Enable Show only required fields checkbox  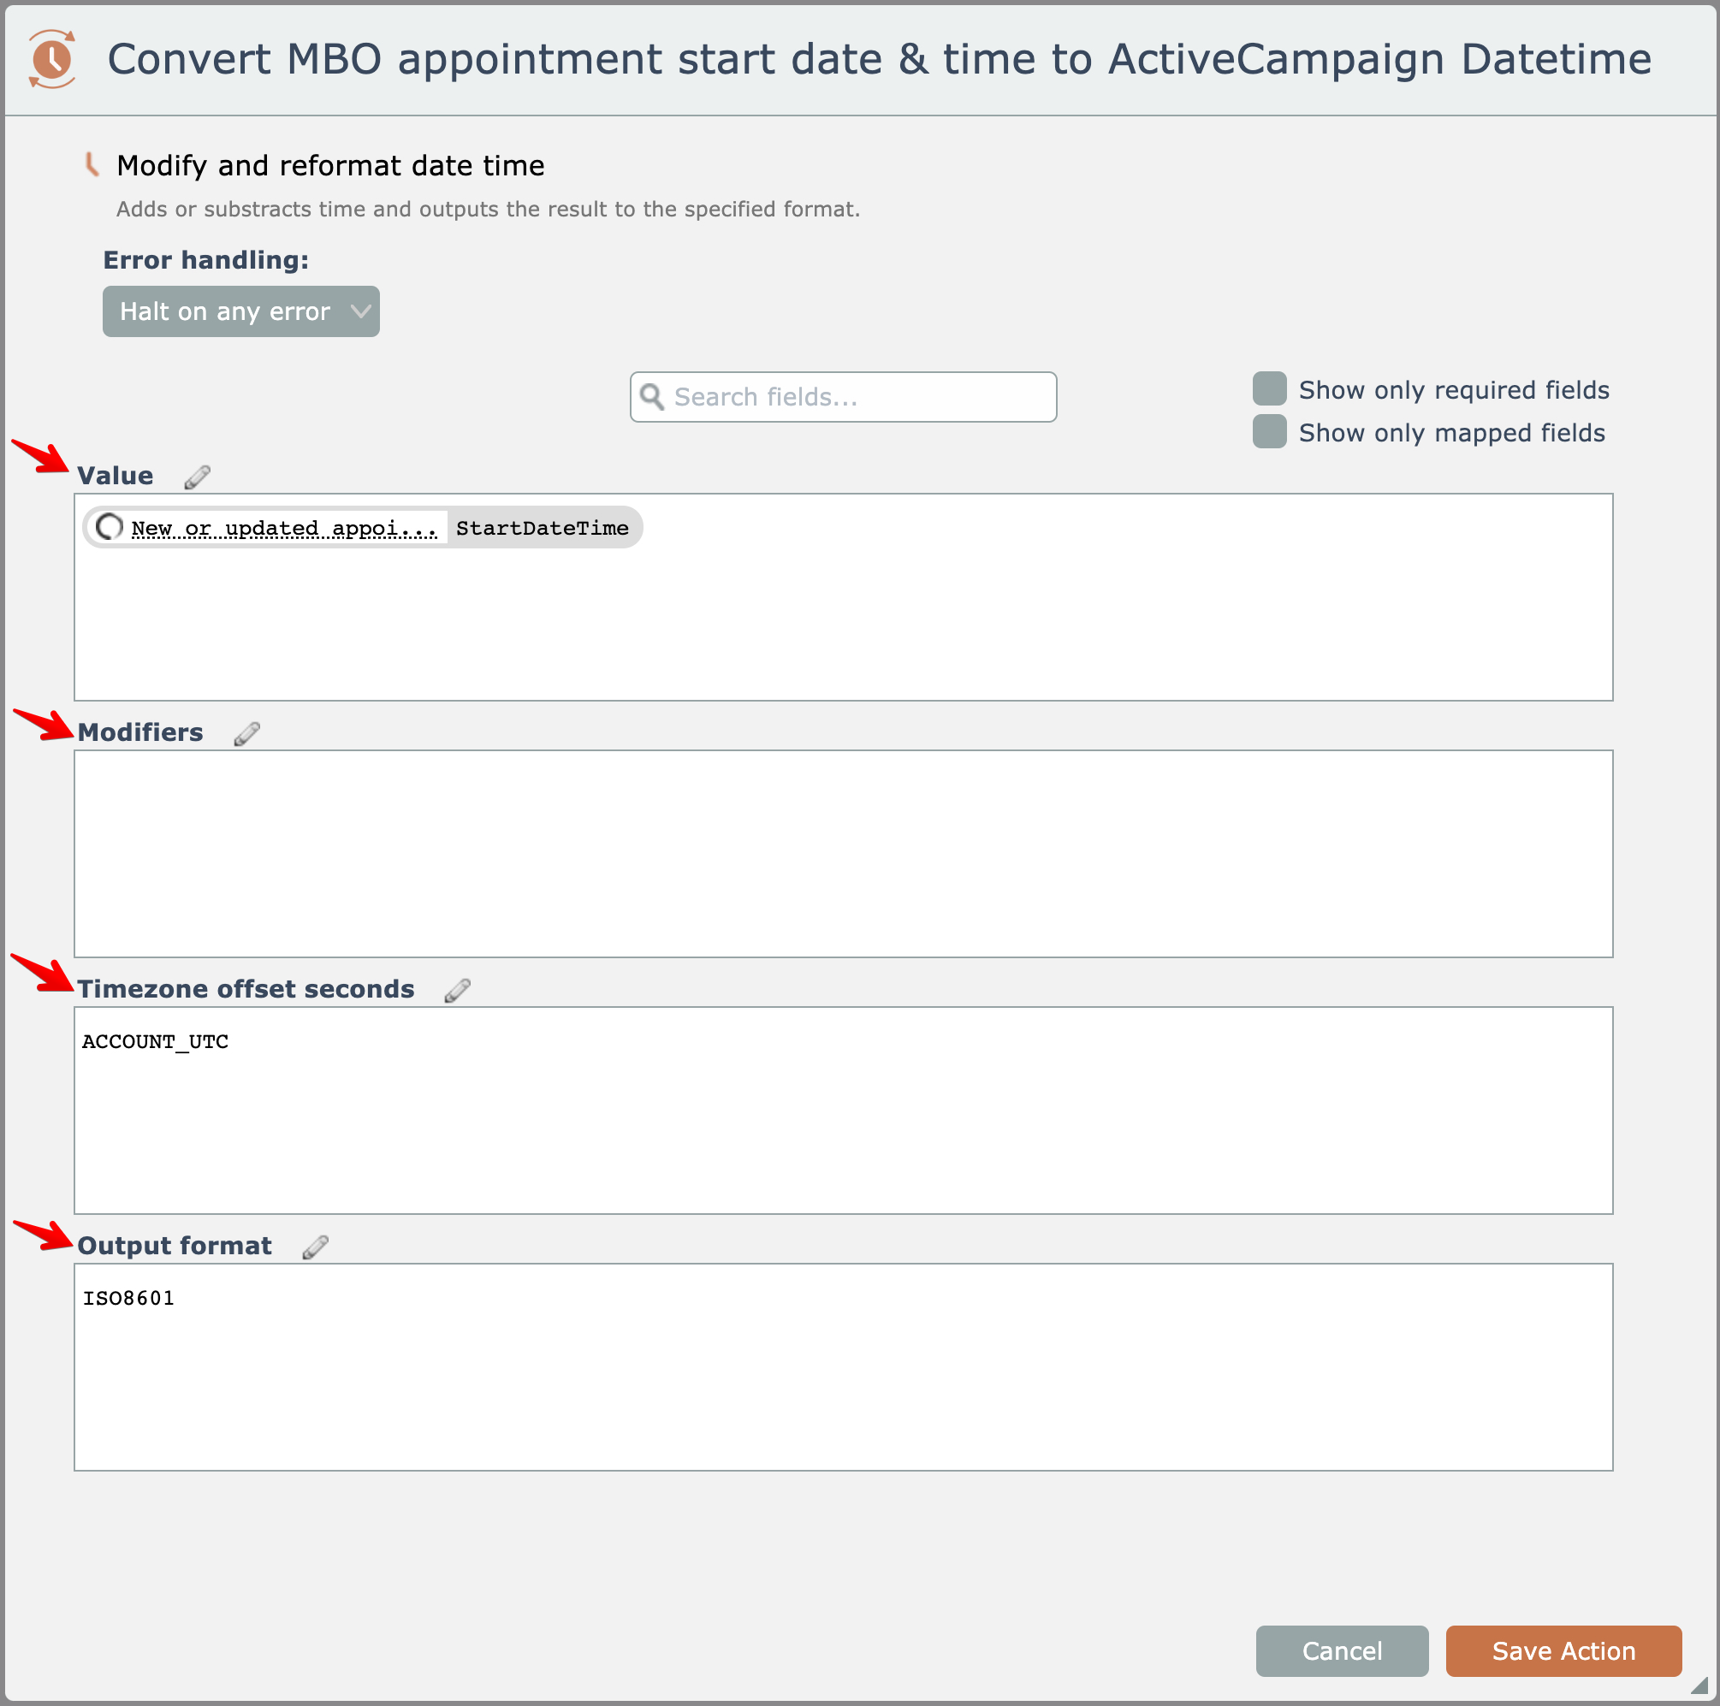click(1269, 389)
